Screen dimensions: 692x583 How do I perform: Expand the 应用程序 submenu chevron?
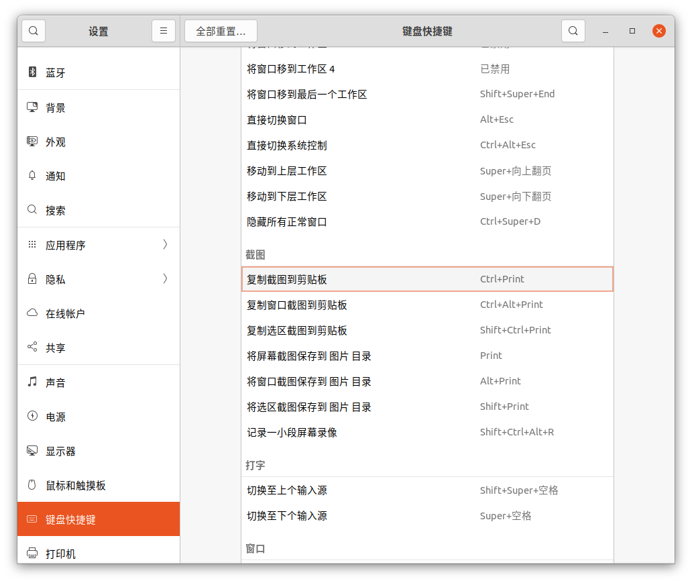(x=165, y=244)
